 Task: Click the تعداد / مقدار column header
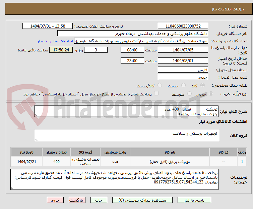click(57, 152)
